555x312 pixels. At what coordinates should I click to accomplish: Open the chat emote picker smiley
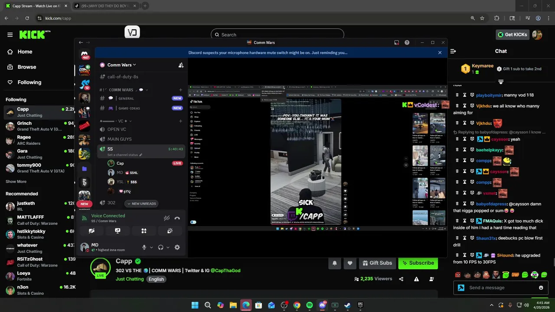(x=541, y=288)
